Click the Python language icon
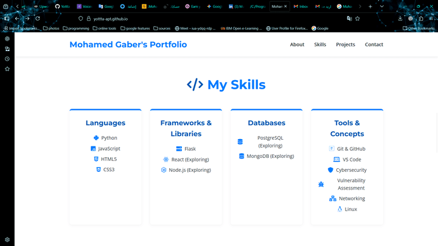Image resolution: width=438 pixels, height=246 pixels. 96,138
